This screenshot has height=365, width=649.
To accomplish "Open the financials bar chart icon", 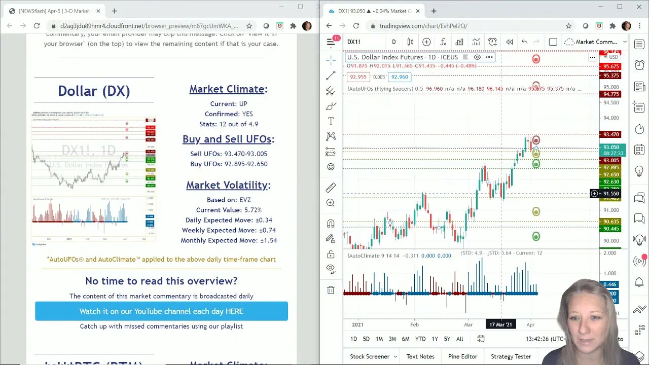I will tap(459, 42).
